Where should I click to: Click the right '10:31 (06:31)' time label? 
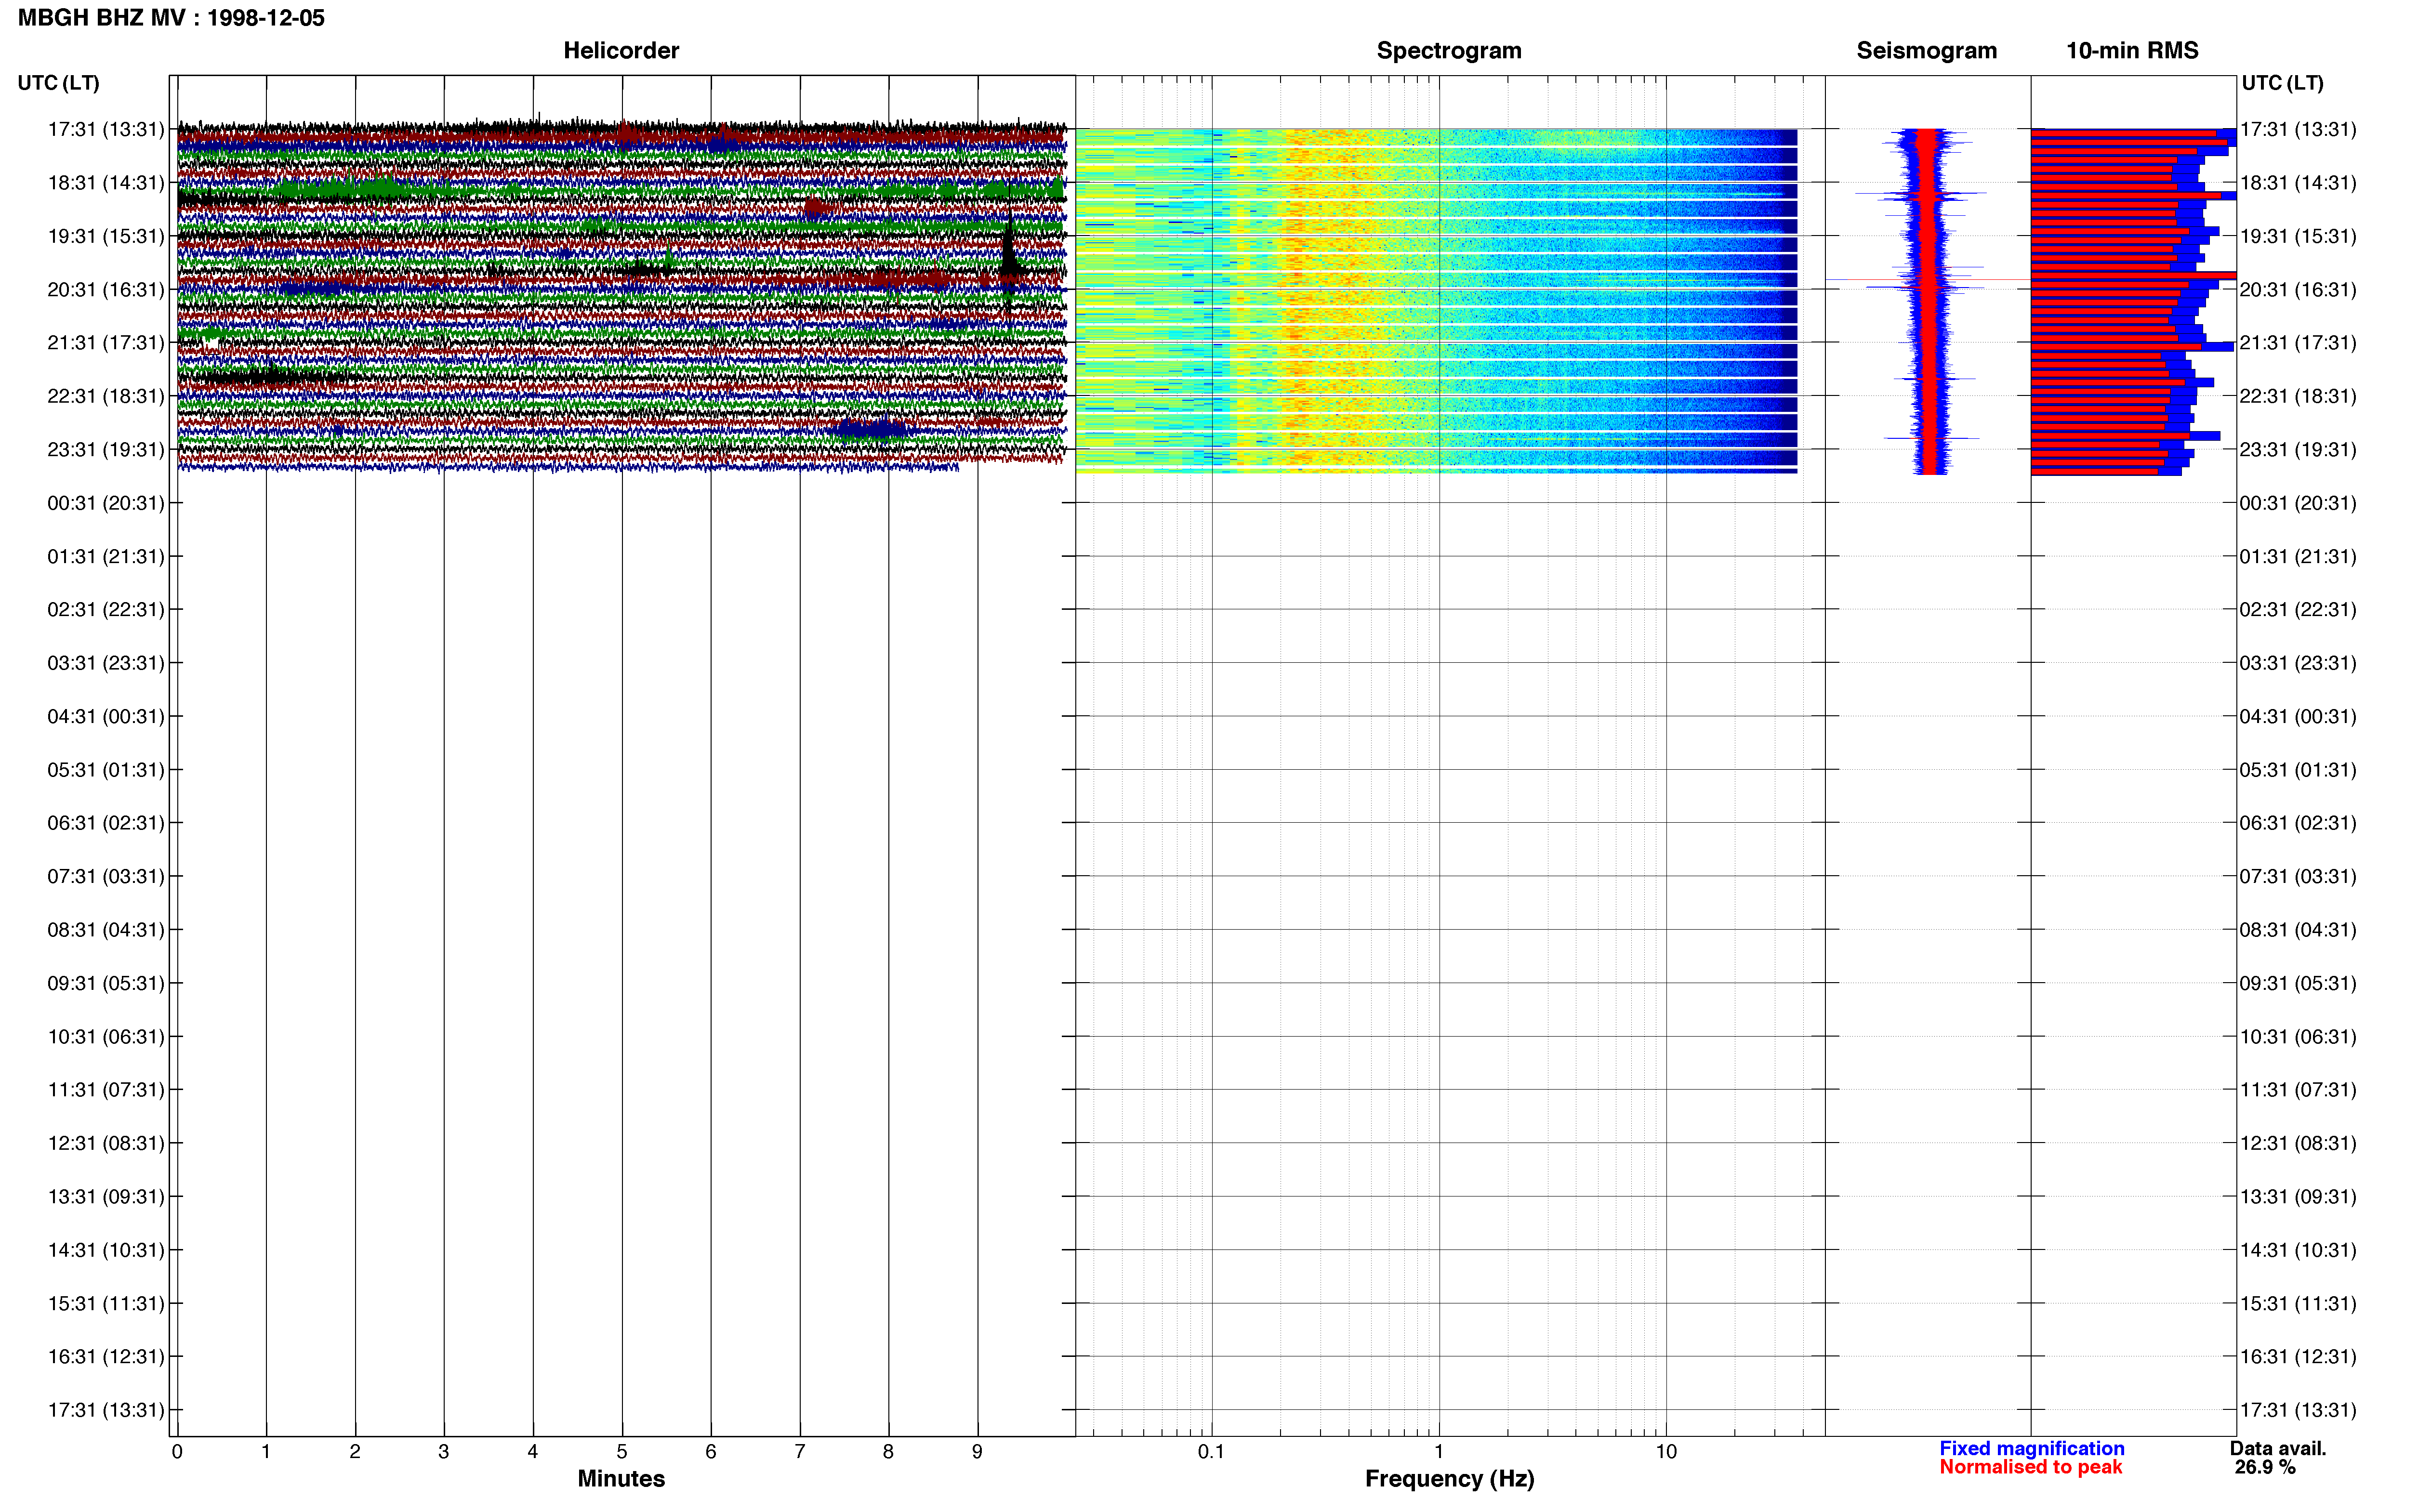[x=2298, y=1037]
